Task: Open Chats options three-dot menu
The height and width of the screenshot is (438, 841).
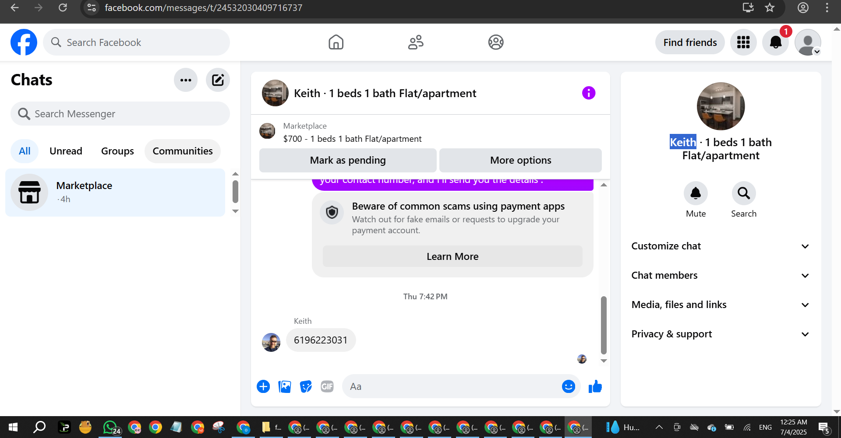Action: [186, 80]
